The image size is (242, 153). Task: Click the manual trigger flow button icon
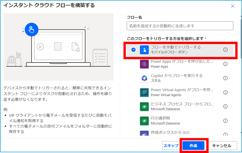click(144, 50)
